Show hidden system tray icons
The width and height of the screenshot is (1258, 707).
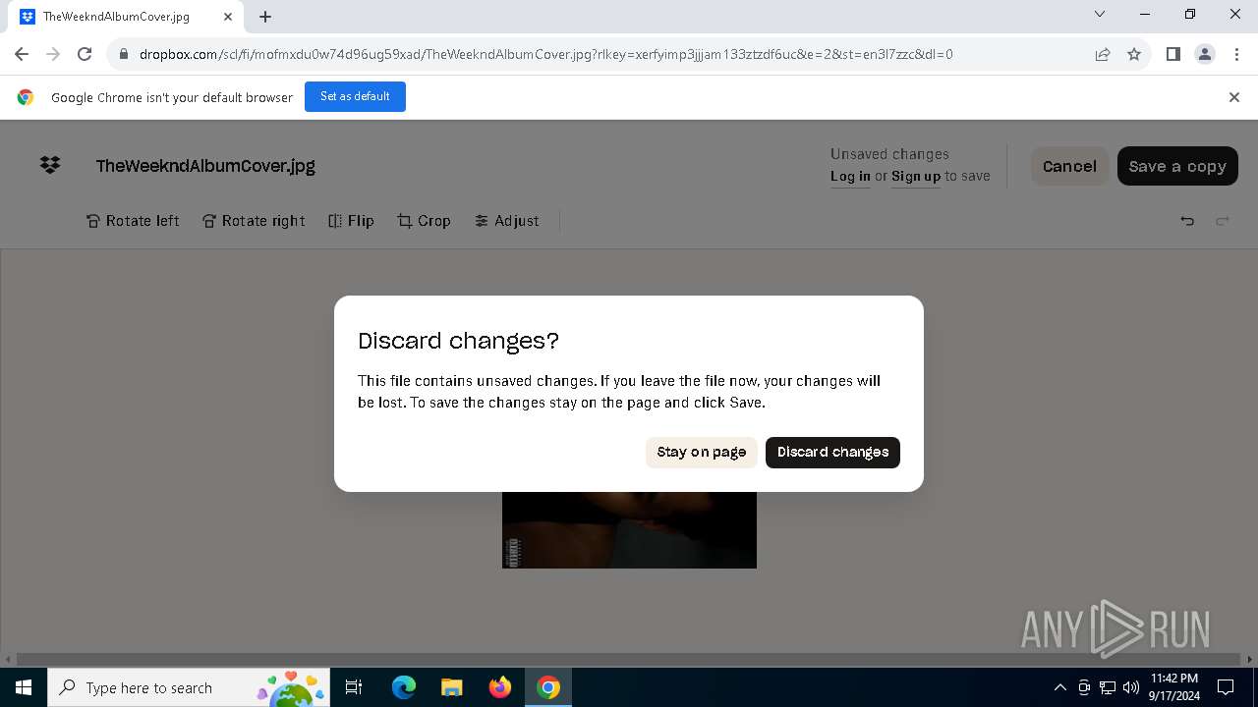(x=1059, y=687)
